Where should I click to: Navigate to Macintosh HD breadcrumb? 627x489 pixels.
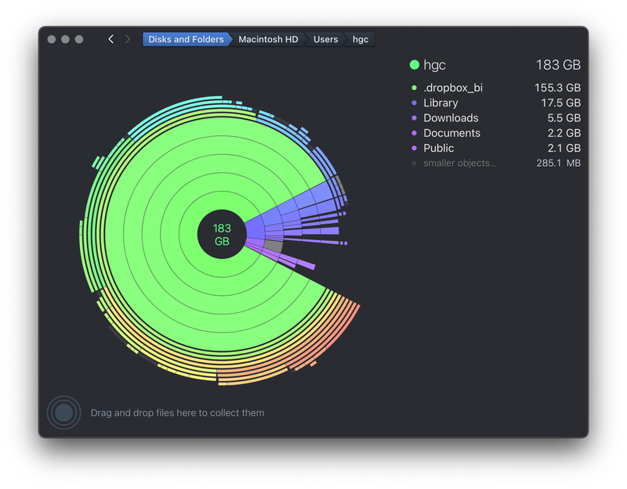(x=268, y=39)
